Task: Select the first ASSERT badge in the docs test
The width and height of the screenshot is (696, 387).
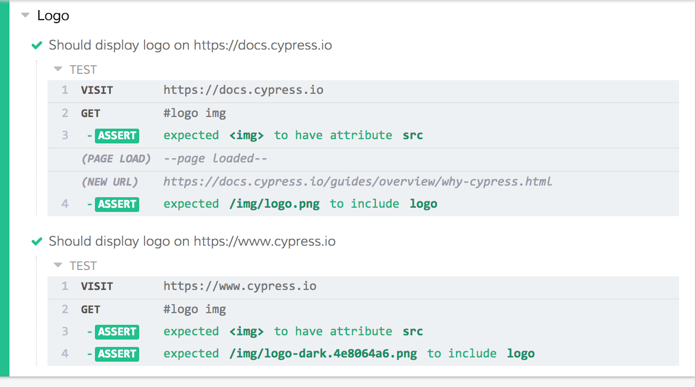Action: click(117, 136)
